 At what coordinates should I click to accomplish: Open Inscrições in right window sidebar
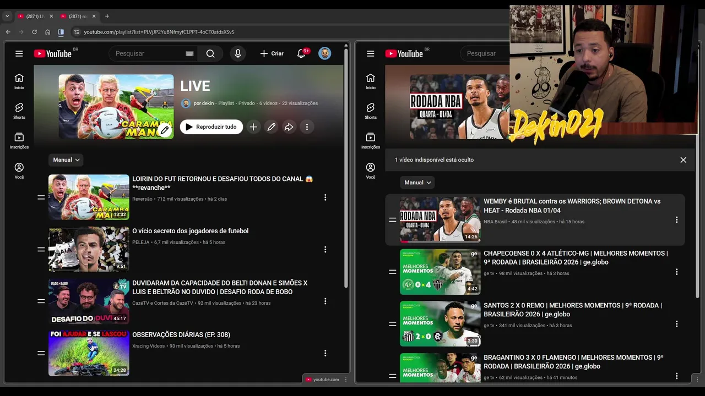(371, 141)
